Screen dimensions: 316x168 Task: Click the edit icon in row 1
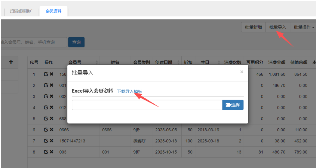46,74
